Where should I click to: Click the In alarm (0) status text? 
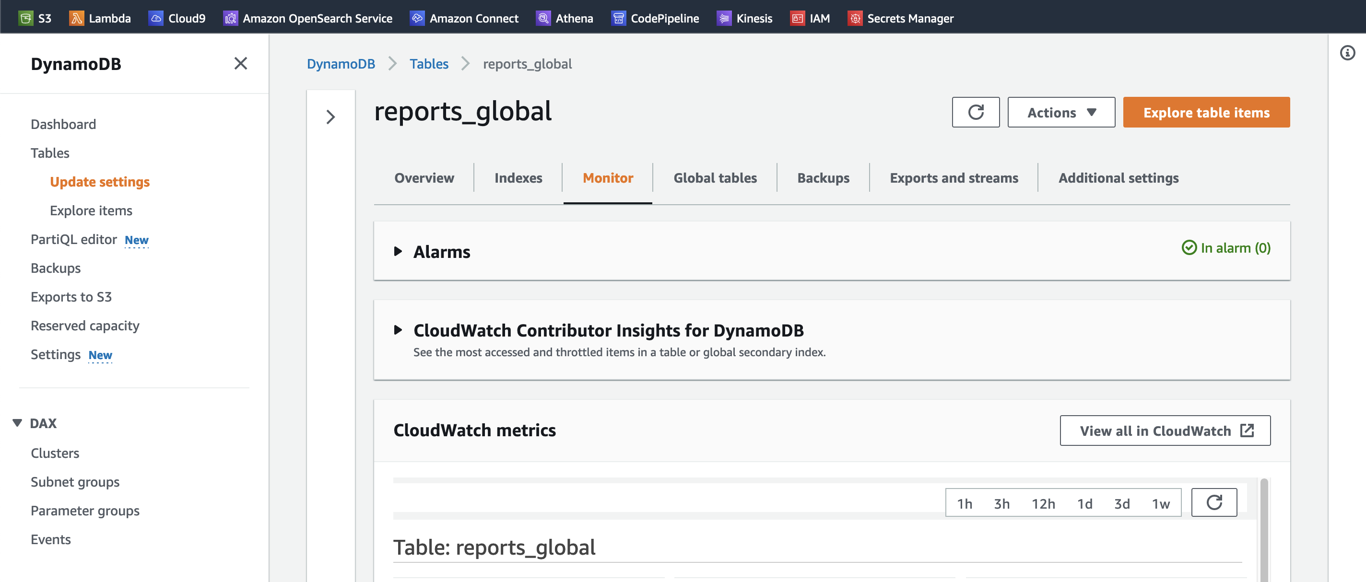tap(1236, 247)
